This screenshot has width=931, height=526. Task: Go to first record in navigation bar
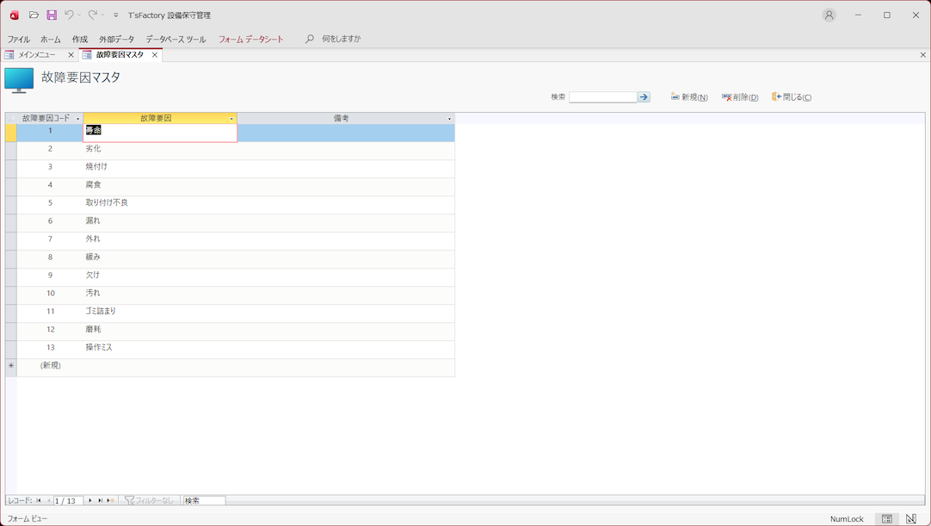coord(39,500)
